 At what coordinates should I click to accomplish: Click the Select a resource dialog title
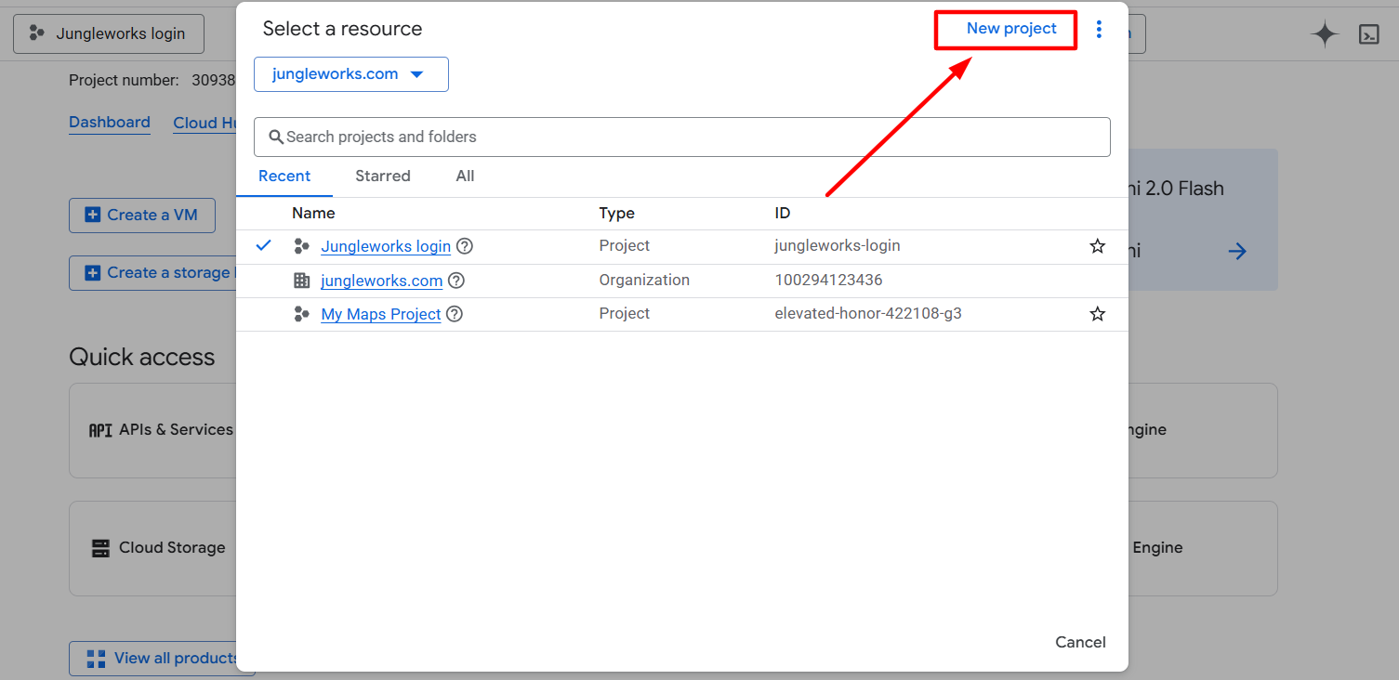click(x=342, y=29)
